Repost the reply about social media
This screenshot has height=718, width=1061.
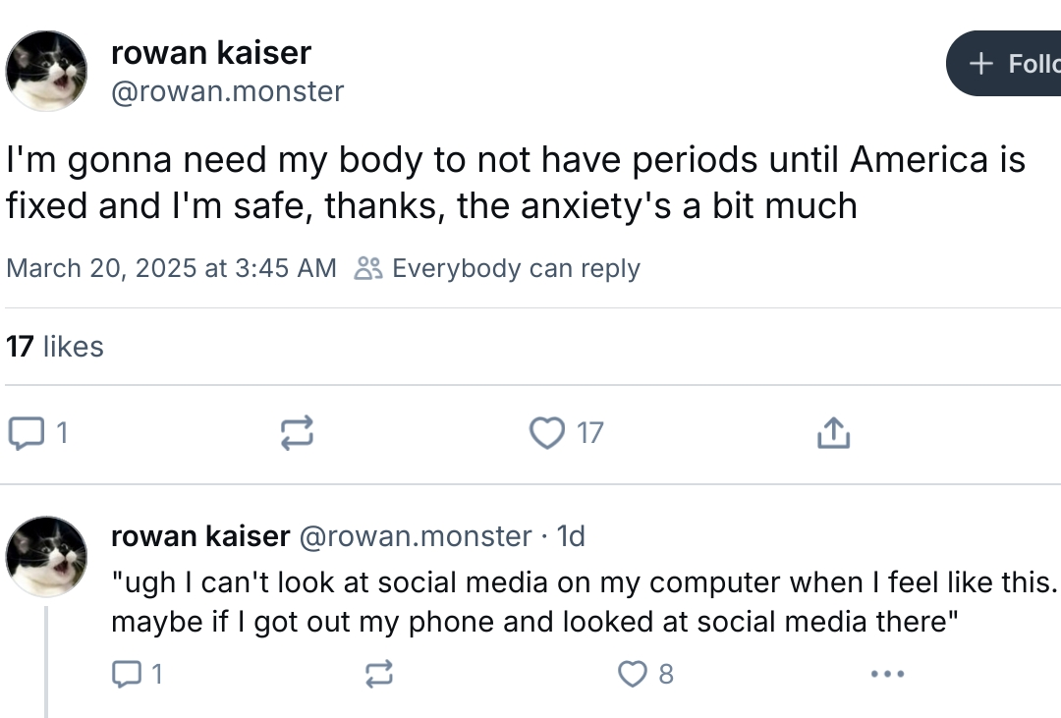(378, 674)
